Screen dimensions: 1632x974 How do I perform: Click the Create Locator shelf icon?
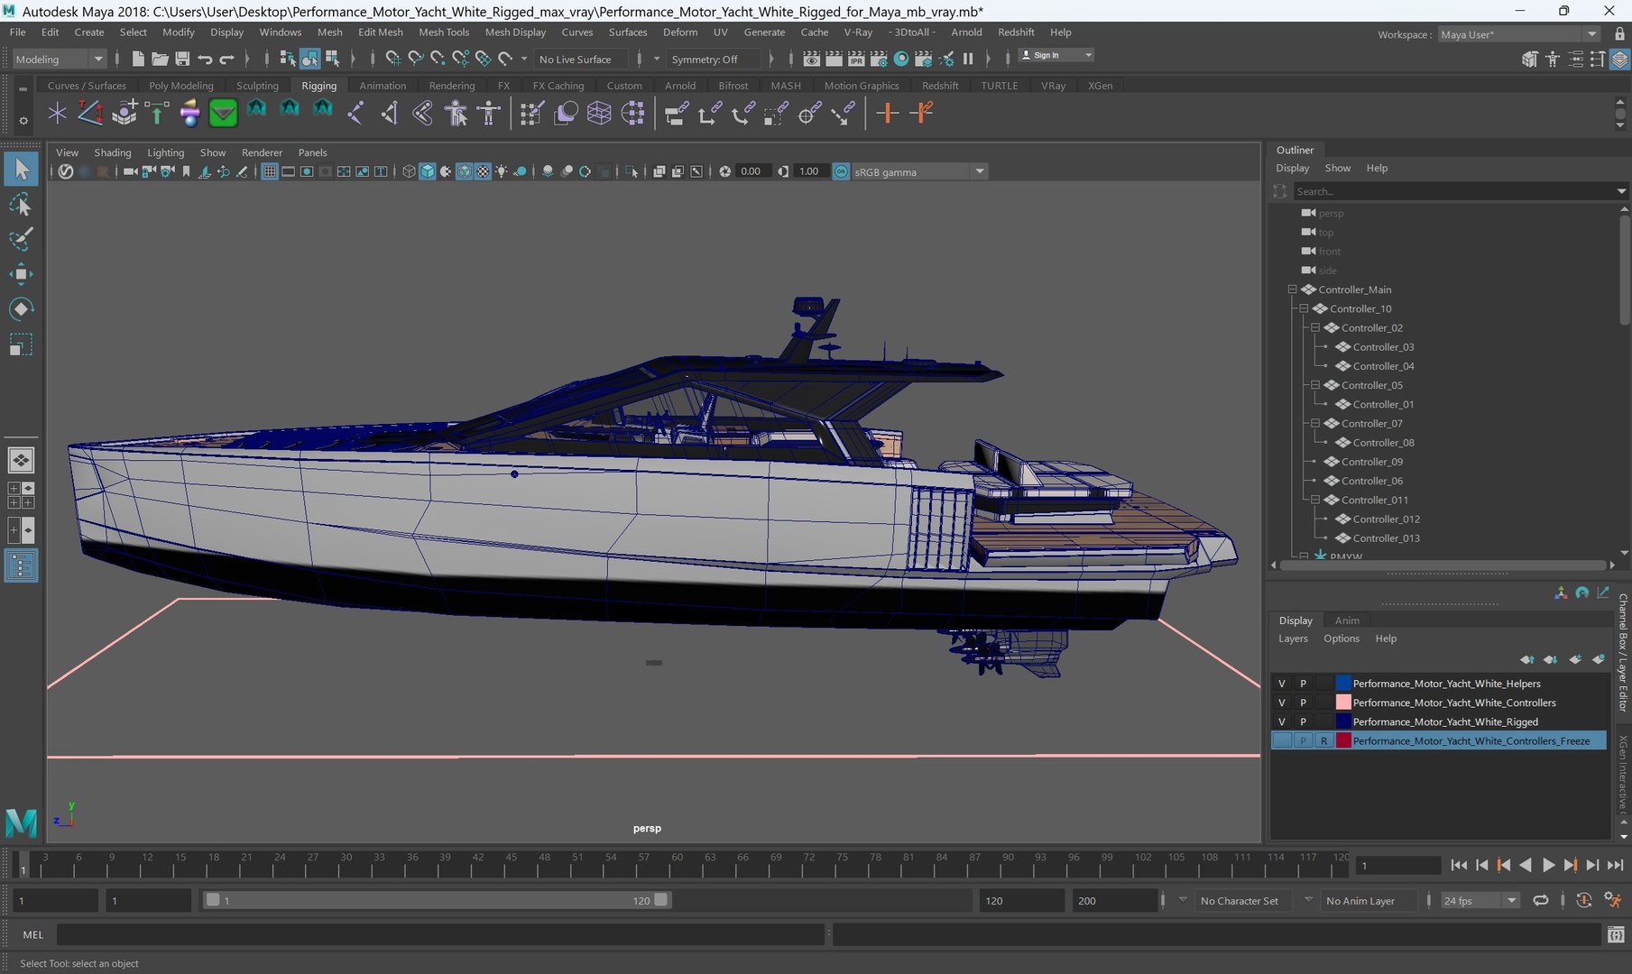57,113
